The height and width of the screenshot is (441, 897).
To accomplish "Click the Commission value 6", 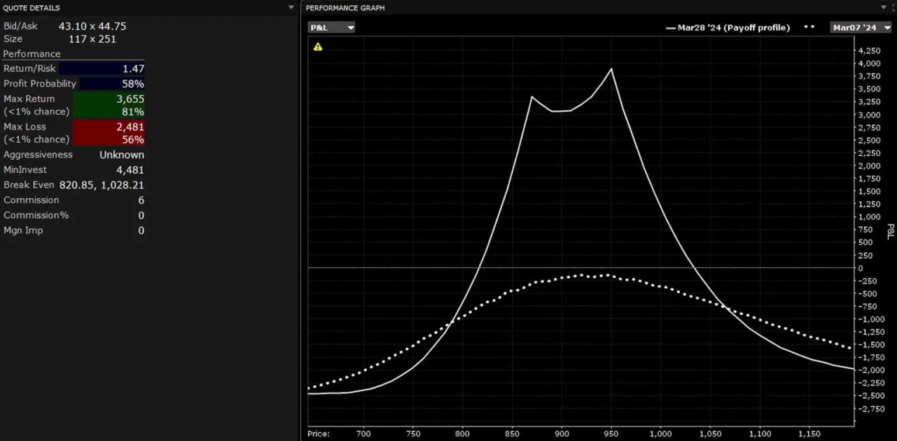I will [141, 200].
